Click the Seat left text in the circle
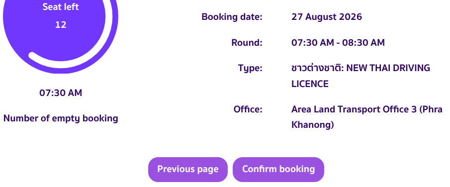This screenshot has height=187, width=450. (61, 7)
